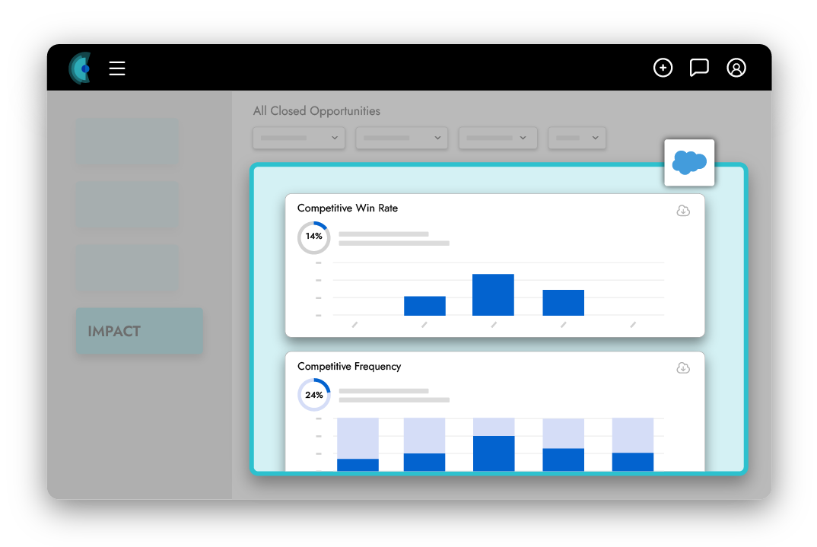Click the 14% win rate ring

(313, 237)
